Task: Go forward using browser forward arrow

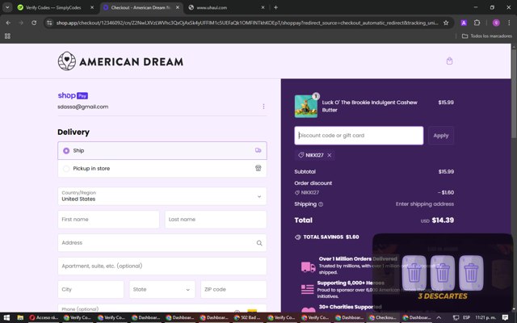Action: (x=21, y=23)
